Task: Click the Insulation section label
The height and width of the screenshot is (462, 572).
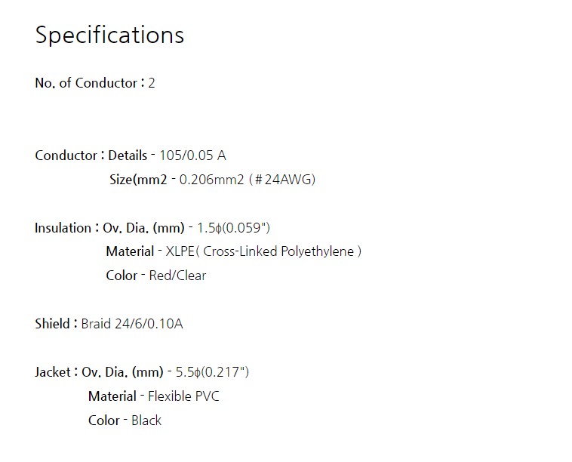Action: 63,228
